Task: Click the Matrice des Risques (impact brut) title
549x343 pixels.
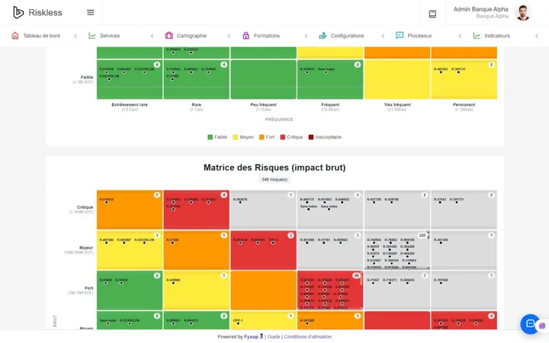Action: coord(274,168)
